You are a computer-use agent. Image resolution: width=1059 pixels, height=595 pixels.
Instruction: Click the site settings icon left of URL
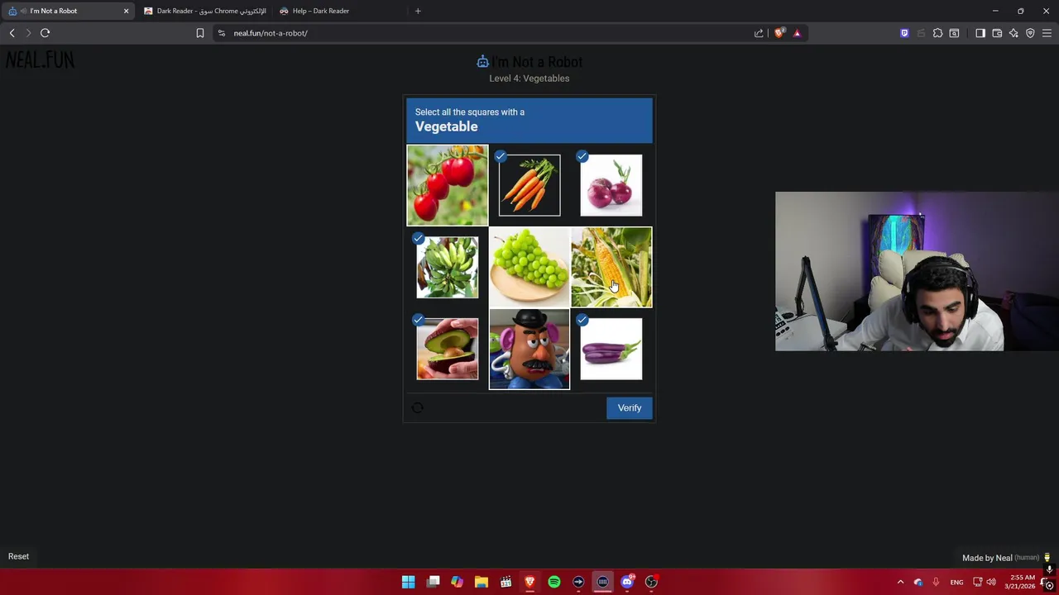click(221, 33)
